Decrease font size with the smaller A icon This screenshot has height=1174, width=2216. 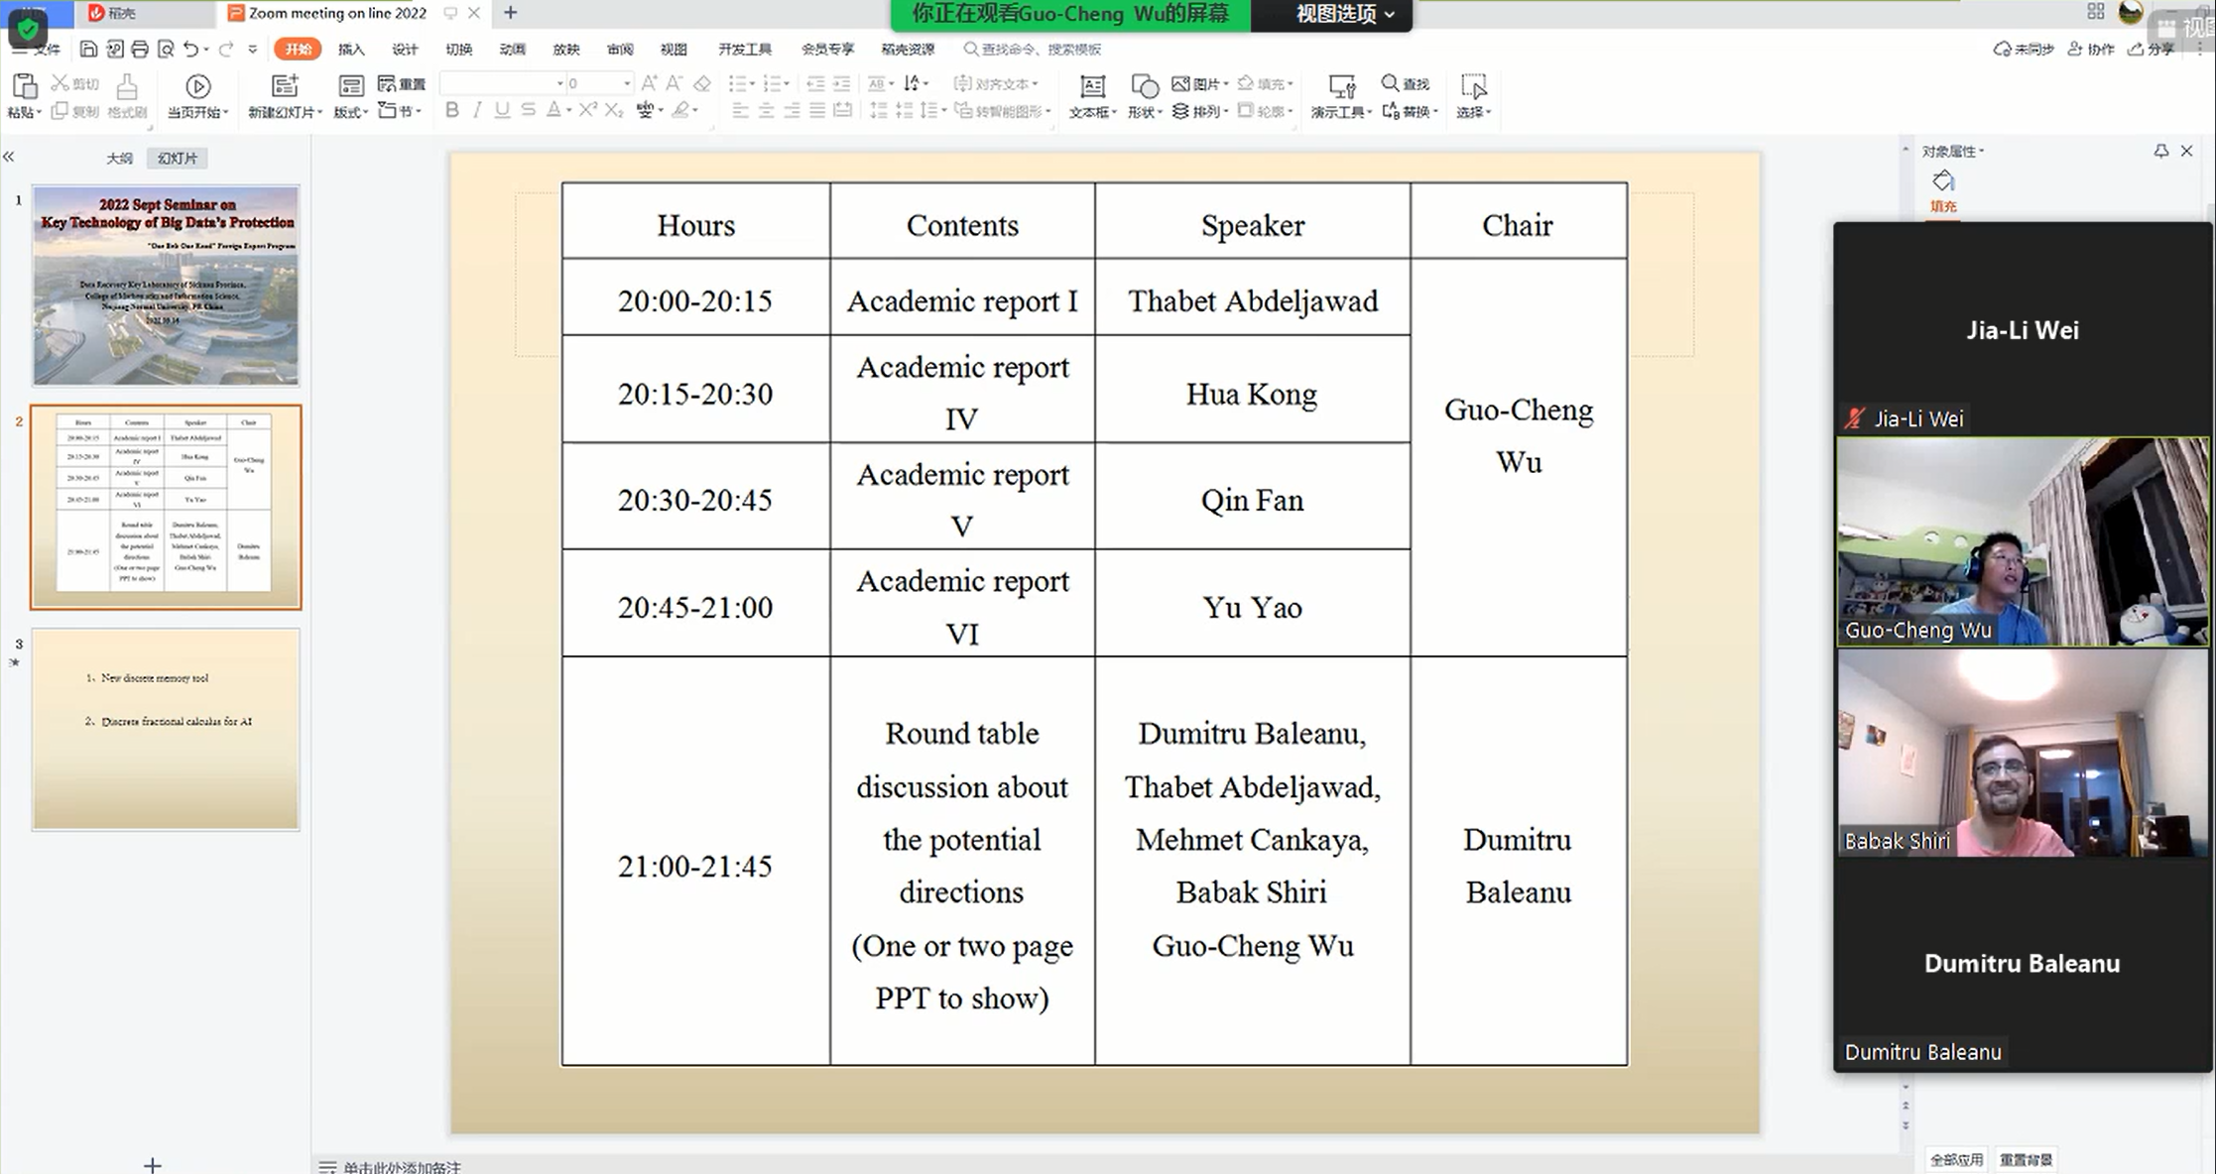click(675, 83)
